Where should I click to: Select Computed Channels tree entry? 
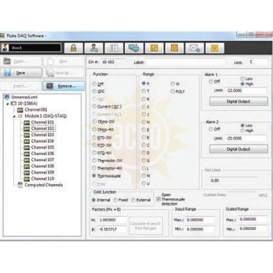tap(44, 185)
